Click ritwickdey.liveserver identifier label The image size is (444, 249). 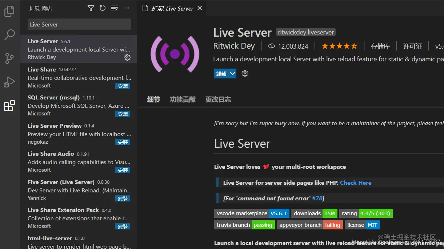[x=306, y=32]
